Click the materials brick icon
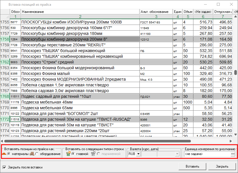This screenshot has width=238, height=173. pyautogui.click(x=4, y=154)
